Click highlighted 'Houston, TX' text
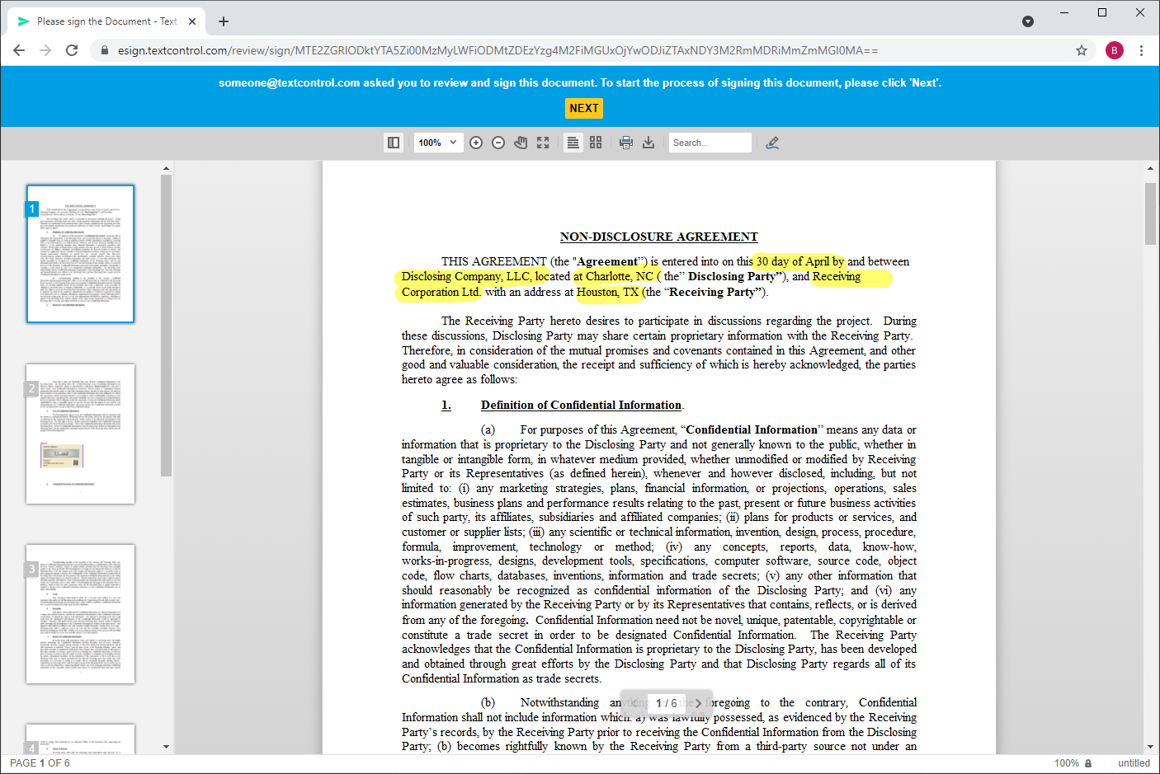Screen dimensions: 1160x774 click(x=607, y=292)
